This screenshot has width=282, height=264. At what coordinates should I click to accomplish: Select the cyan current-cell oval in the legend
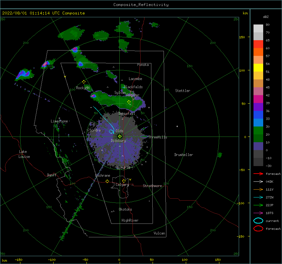coord(258,221)
